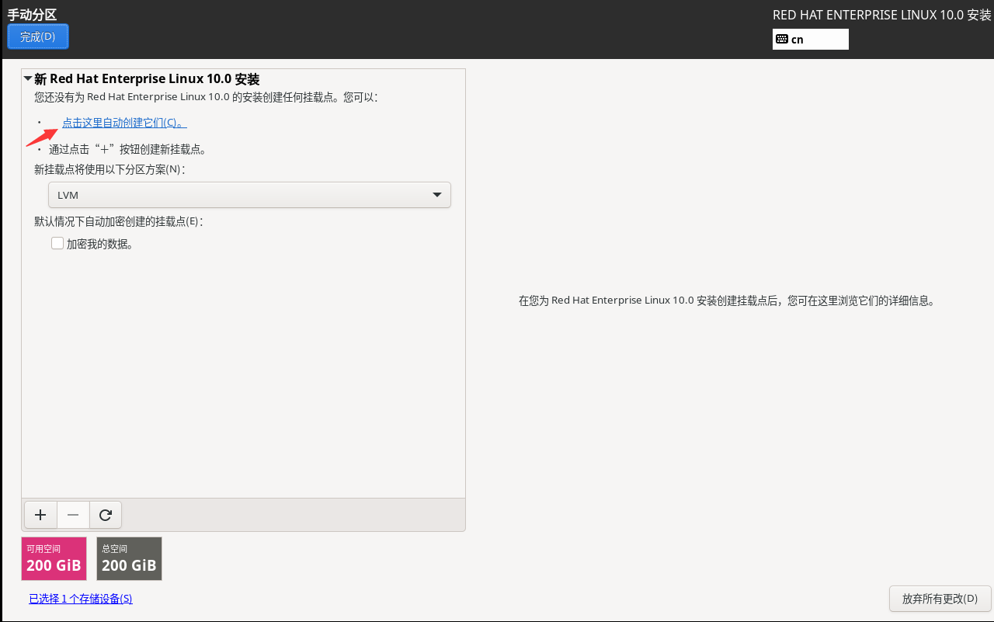Click the right pane 在您为 Red Hat... 详细信息 message
994x622 pixels.
(727, 301)
